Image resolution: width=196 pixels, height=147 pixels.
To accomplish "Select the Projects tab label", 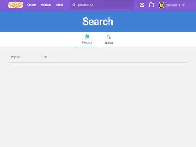I will [x=87, y=42].
